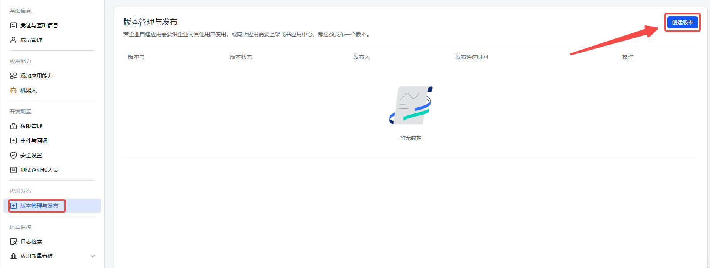Screen dimensions: 710x268
Task: Click the orange 机器人 robot icon
Action: click(14, 90)
